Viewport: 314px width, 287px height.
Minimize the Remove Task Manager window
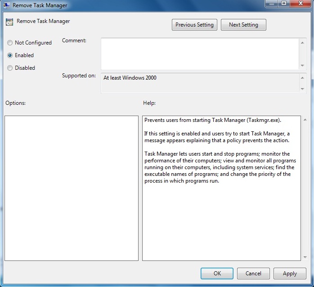[x=271, y=4]
